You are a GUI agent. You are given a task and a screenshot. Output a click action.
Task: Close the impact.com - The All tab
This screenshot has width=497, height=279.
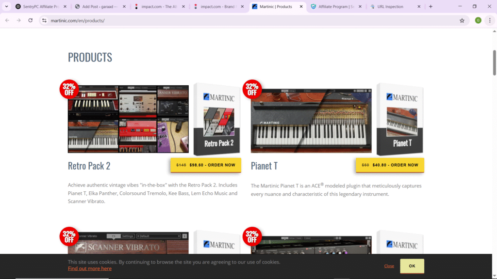(x=183, y=6)
